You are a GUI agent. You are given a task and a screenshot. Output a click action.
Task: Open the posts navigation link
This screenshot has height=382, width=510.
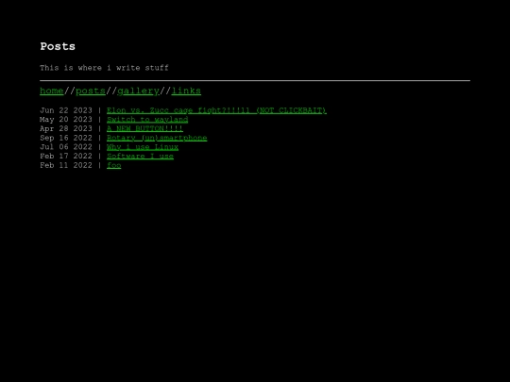(91, 91)
